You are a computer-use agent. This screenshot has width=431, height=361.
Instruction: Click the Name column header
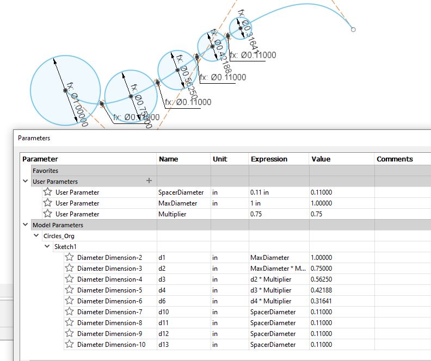tap(168, 159)
